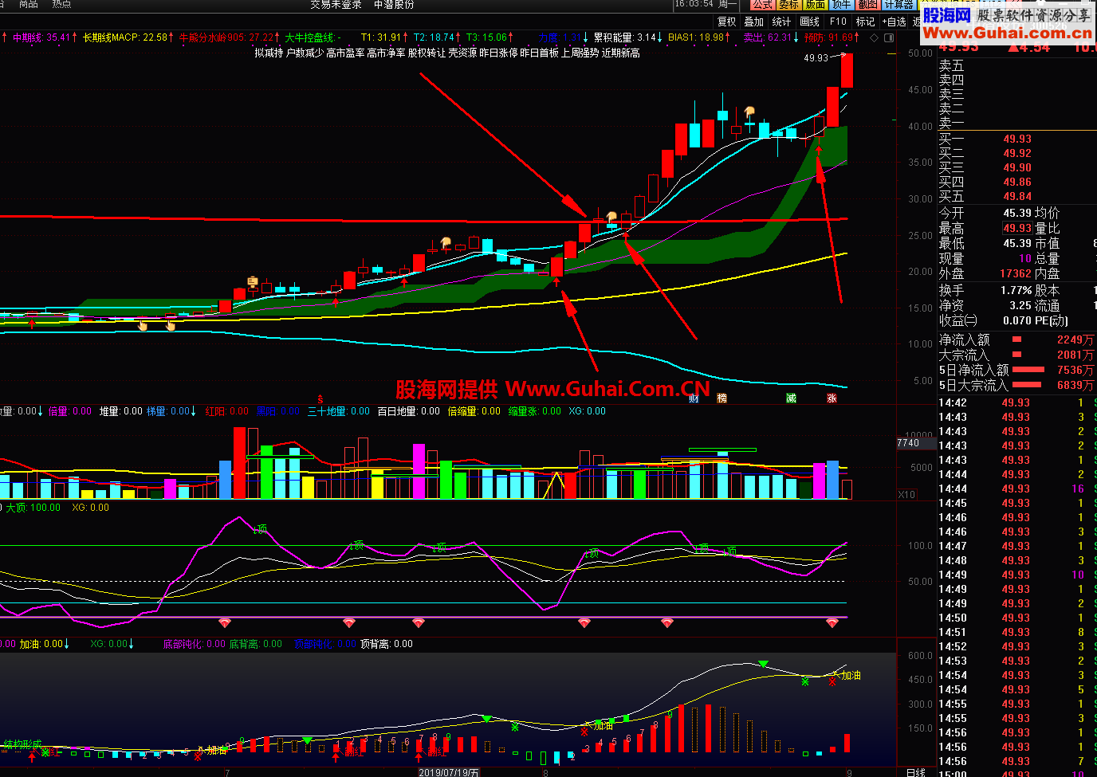
Task: Click the fifth red fan signal icon
Action: (x=666, y=622)
